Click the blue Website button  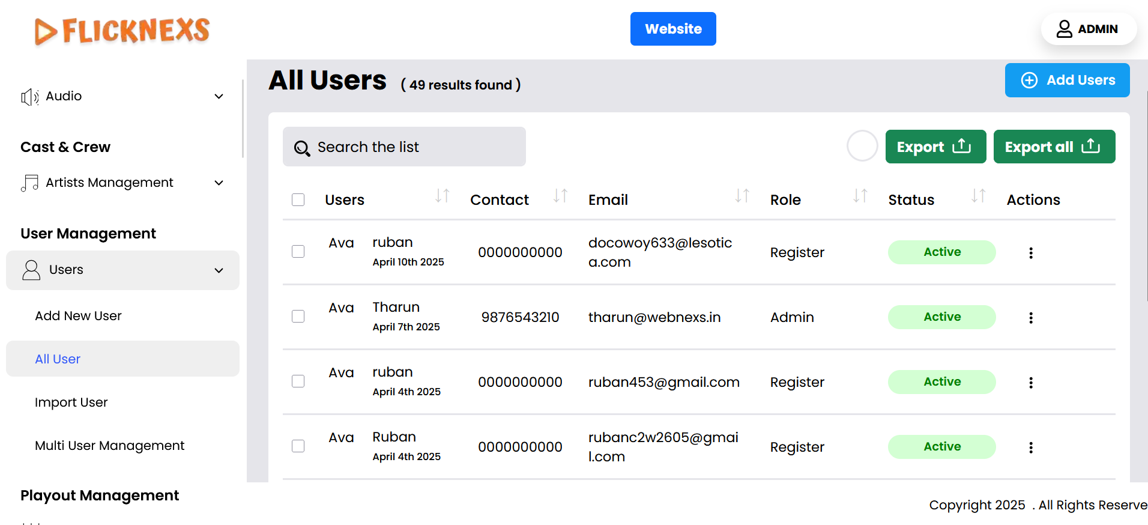(x=672, y=29)
